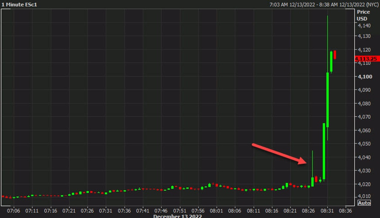Screen dimensions: 380x218
Task: Click the Price USD axis label
Action: click(362, 16)
